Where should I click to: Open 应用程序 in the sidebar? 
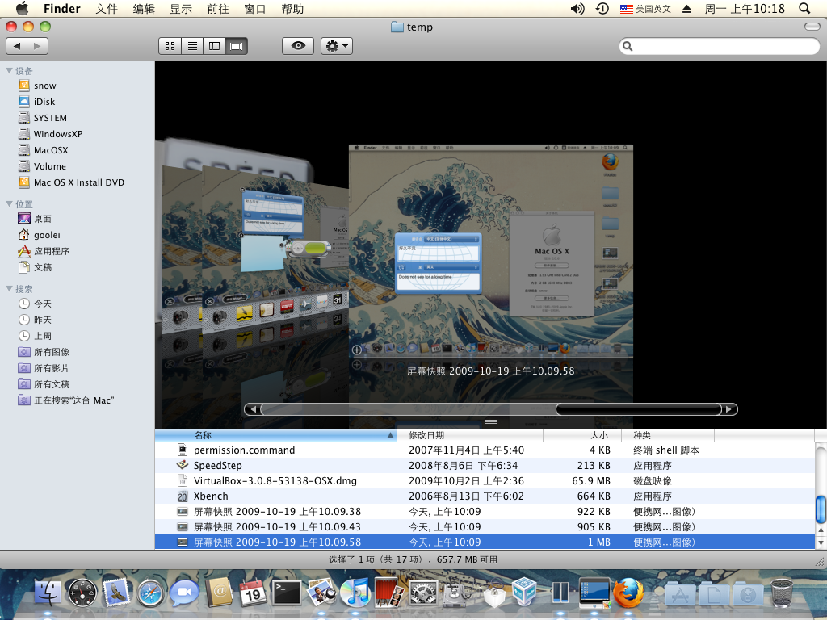[x=44, y=251]
